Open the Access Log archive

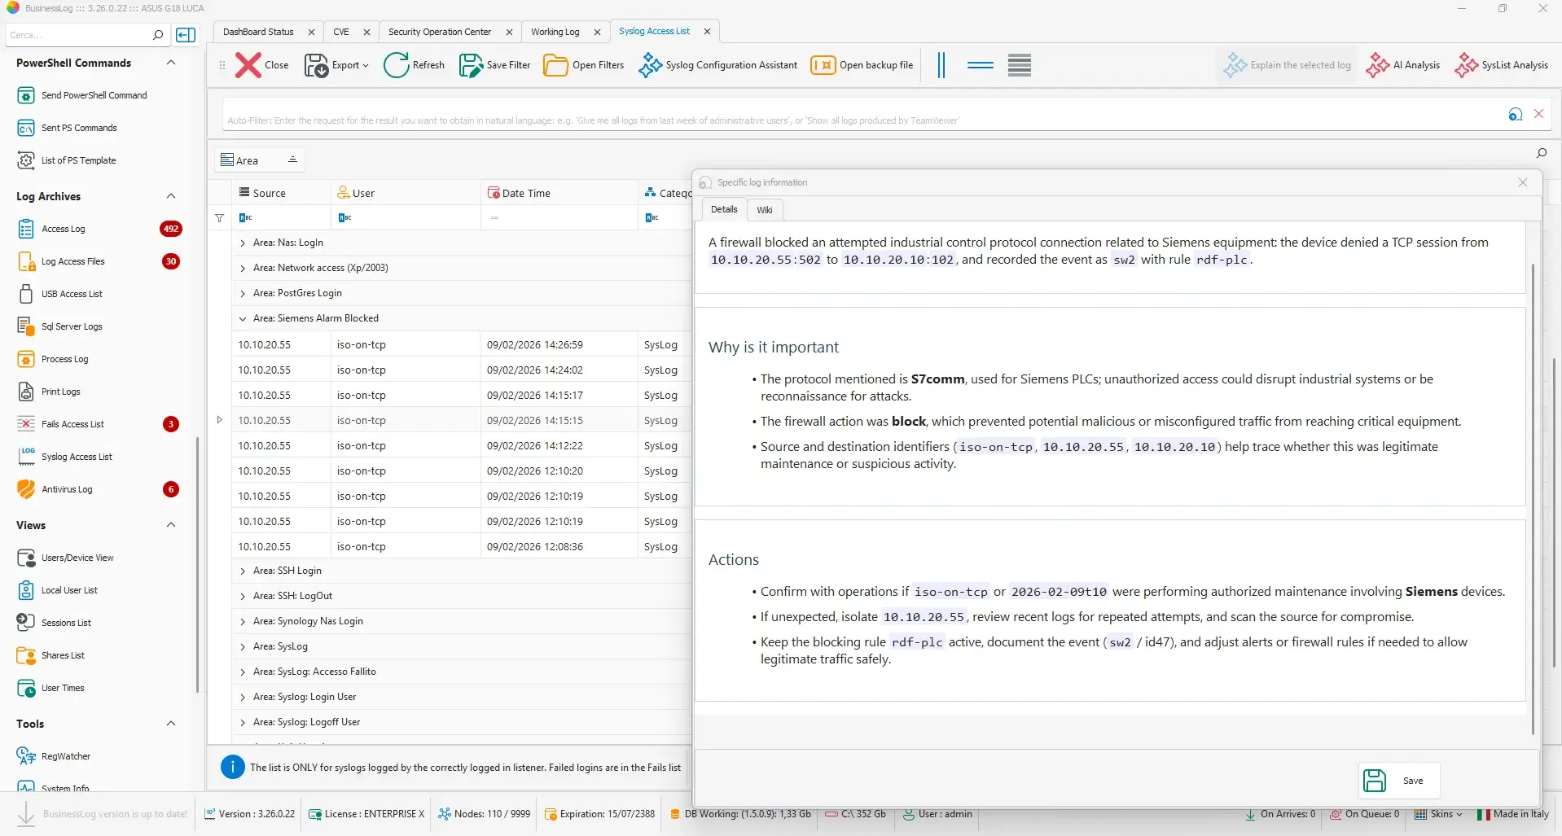point(50,229)
